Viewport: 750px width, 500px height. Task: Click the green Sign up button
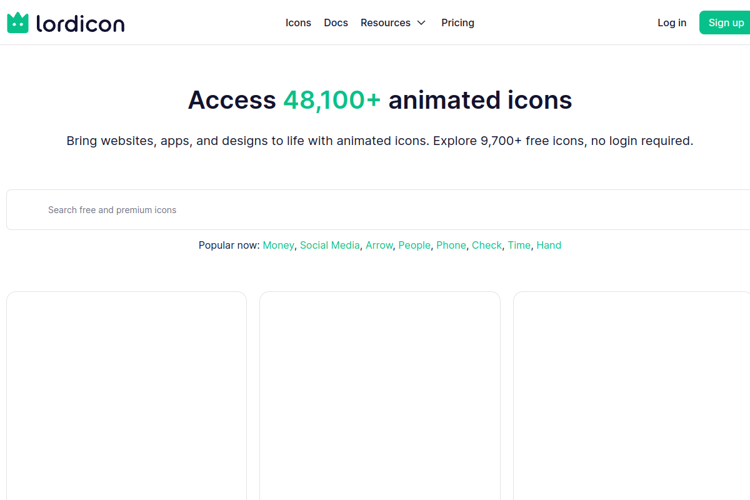[x=726, y=22]
